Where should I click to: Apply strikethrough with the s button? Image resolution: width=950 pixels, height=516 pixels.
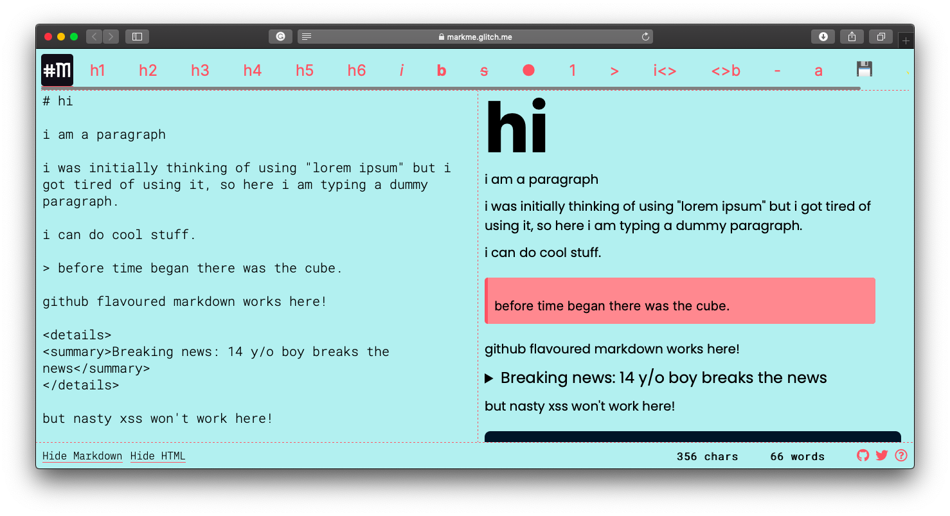[x=484, y=71]
